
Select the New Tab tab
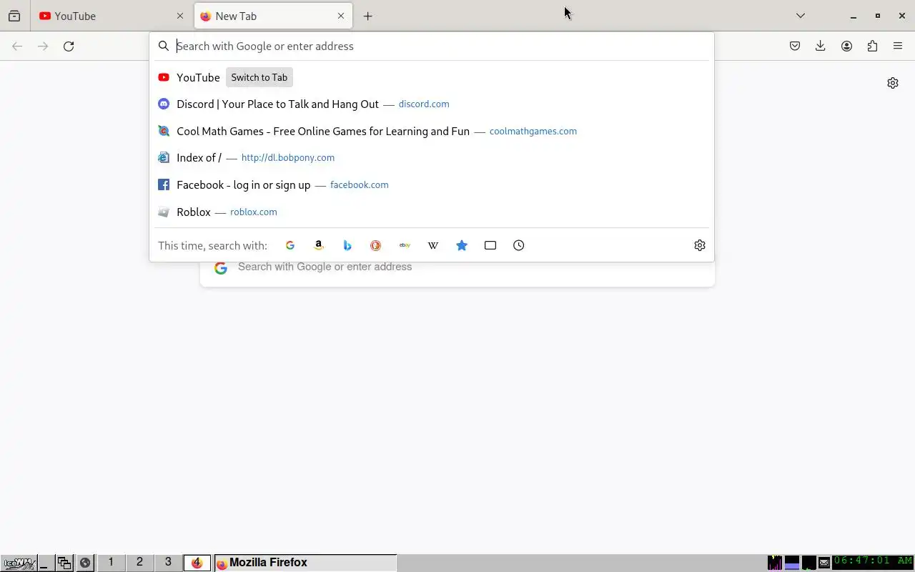point(273,16)
